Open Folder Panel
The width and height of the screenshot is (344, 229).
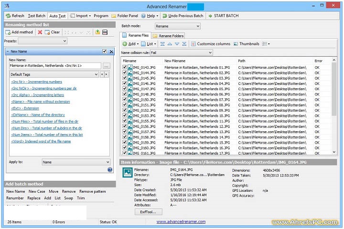(125, 16)
